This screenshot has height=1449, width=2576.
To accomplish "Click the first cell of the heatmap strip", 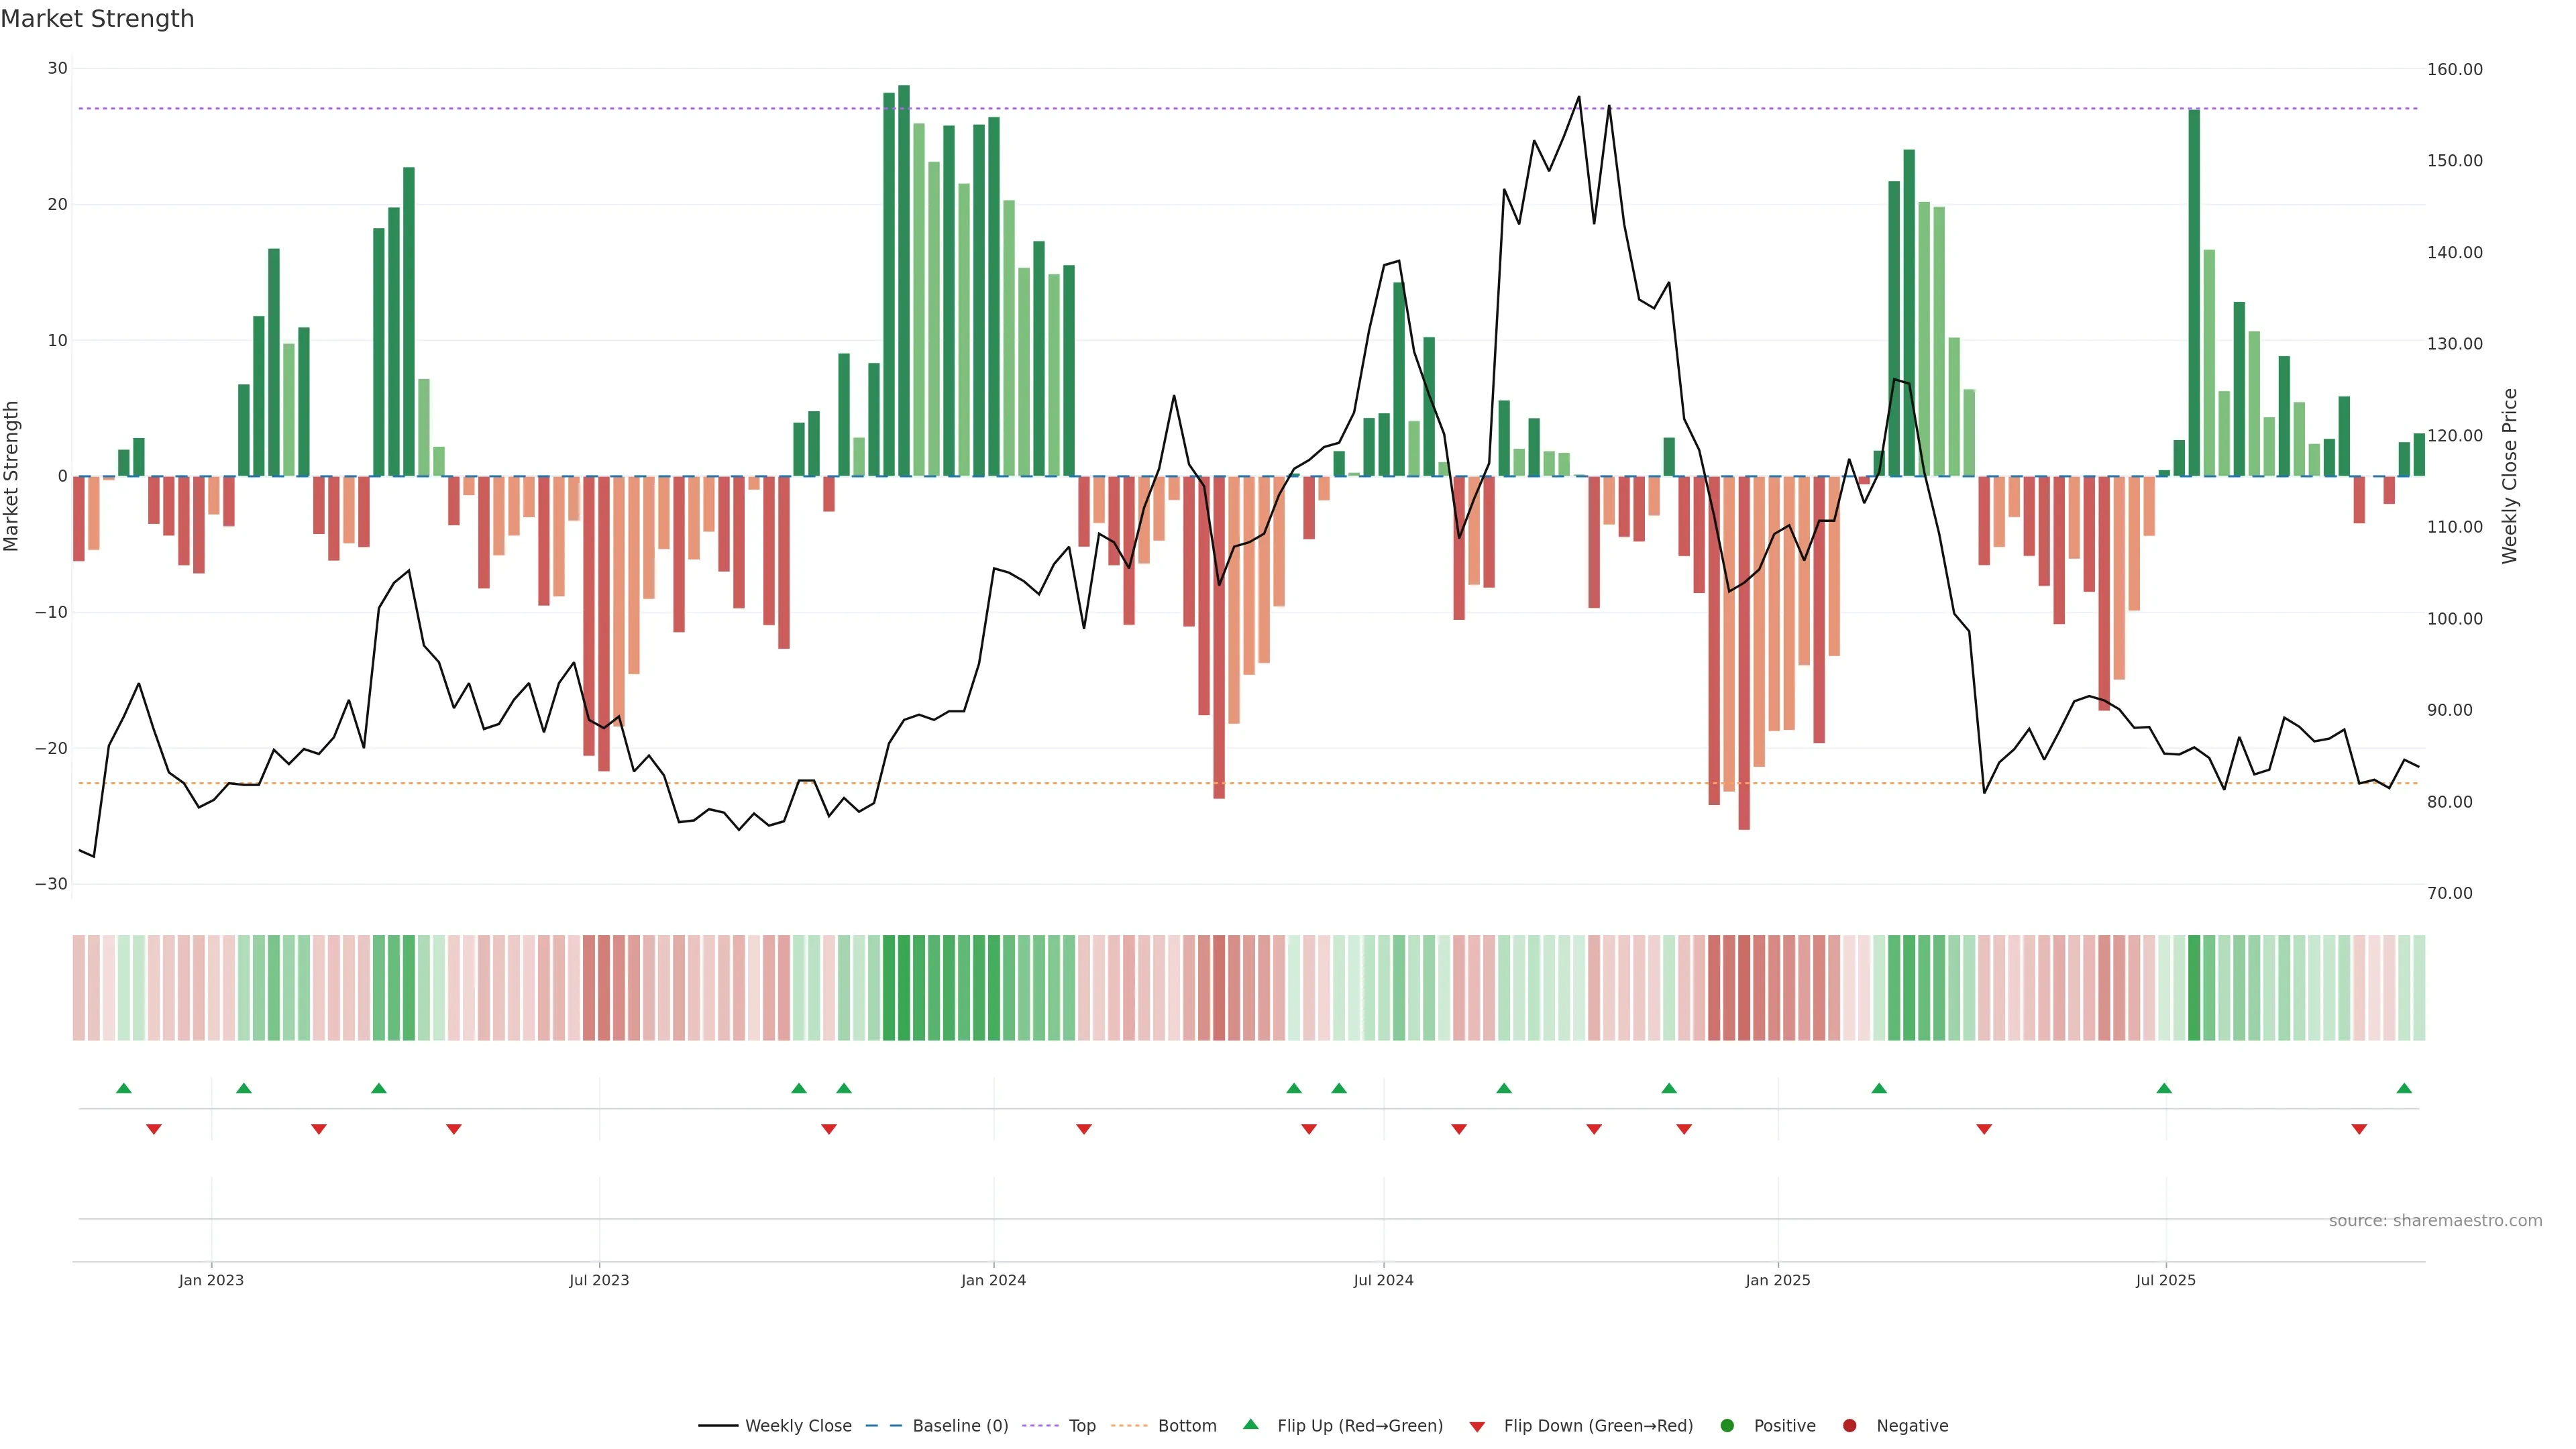I will (x=78, y=988).
